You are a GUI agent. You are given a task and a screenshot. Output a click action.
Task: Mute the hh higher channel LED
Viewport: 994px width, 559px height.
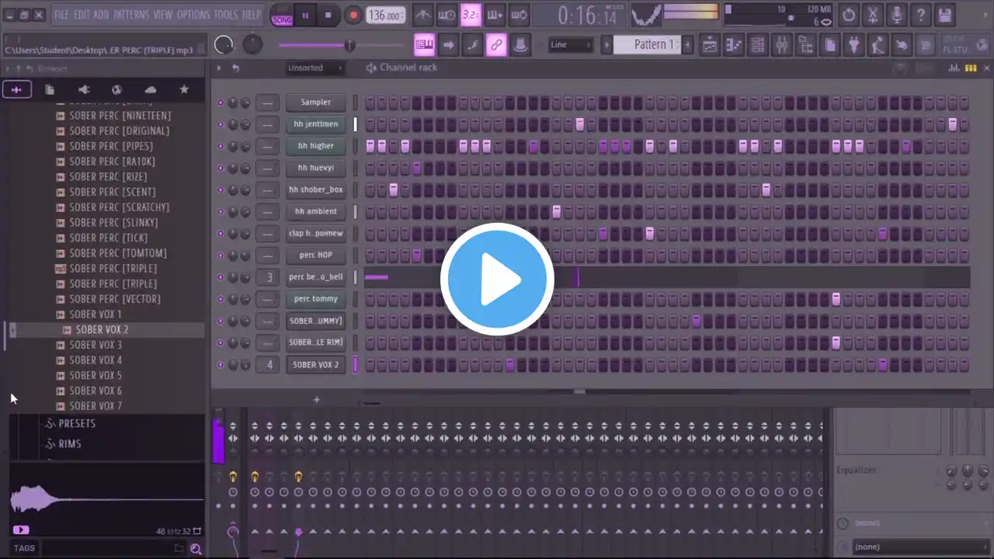tap(221, 146)
